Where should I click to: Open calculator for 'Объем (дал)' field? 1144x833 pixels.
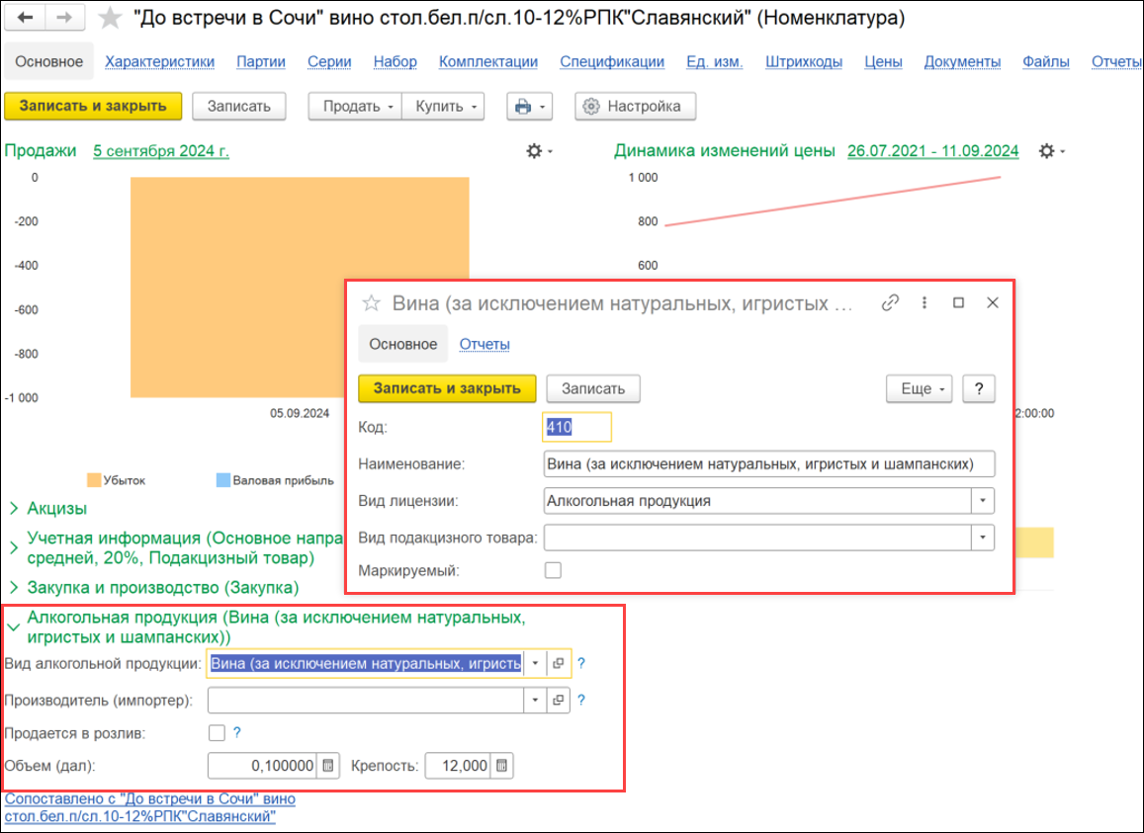click(328, 766)
